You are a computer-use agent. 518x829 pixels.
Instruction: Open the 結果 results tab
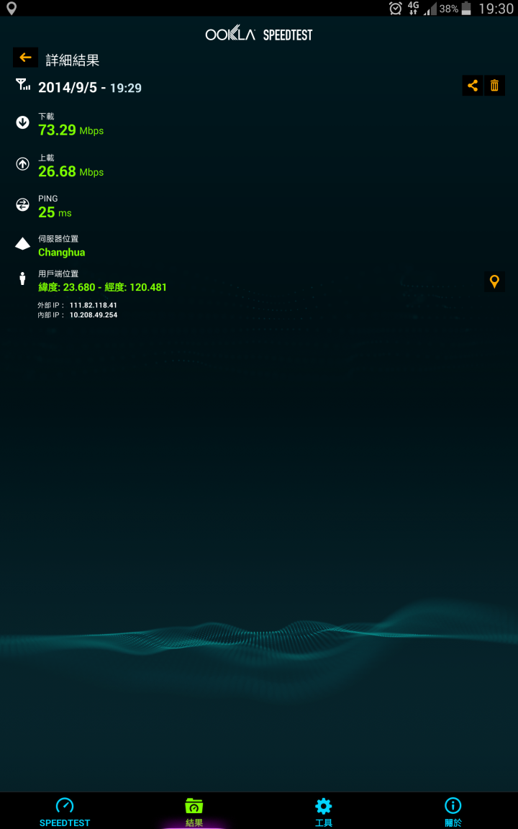tap(194, 812)
